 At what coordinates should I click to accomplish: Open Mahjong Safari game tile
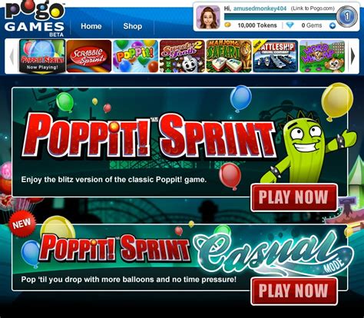tap(229, 56)
